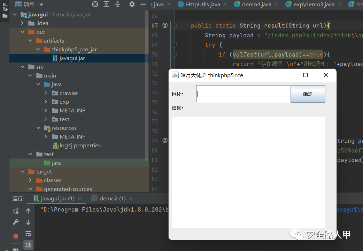
Task: Select the generated-sources folder
Action: tap(68, 189)
